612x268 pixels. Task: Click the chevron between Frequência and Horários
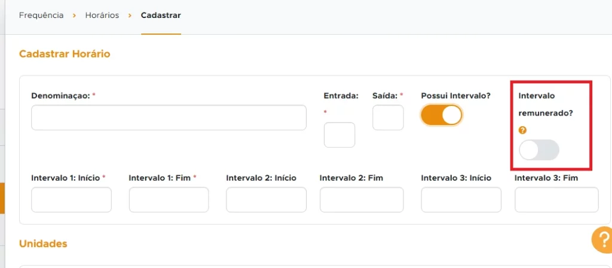(x=74, y=16)
